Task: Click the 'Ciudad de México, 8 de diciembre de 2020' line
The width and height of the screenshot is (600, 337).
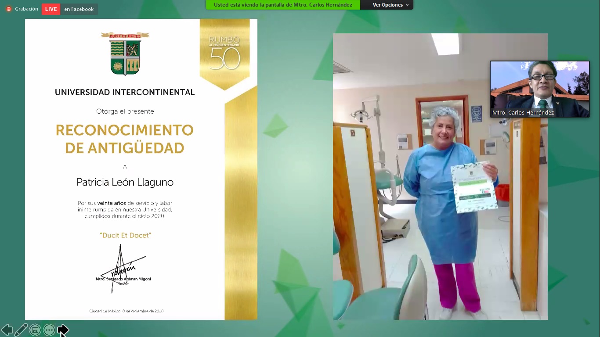Action: [127, 311]
